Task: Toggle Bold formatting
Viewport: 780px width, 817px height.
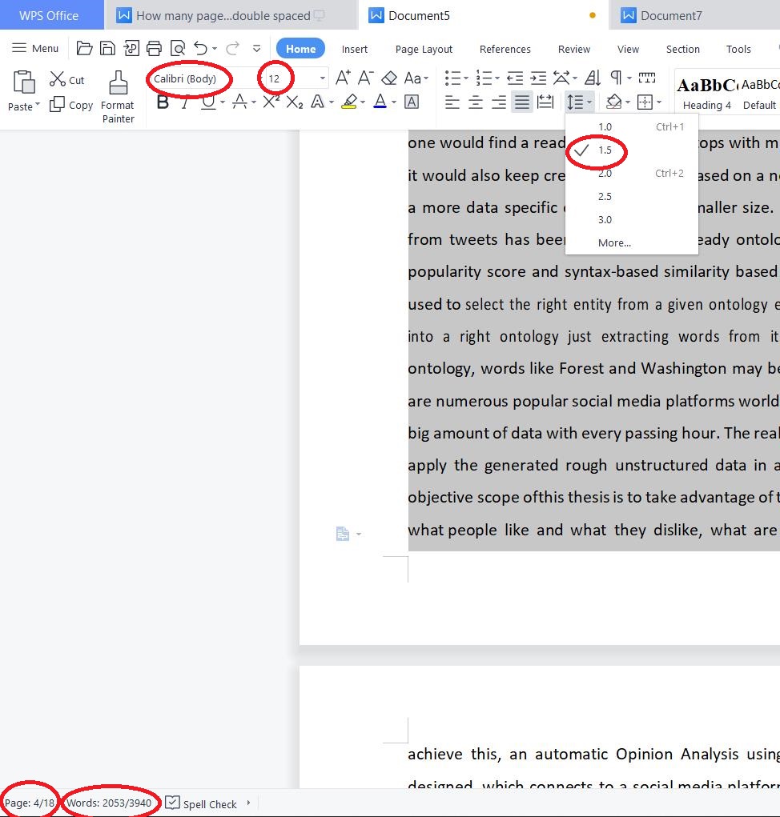Action: coord(163,102)
